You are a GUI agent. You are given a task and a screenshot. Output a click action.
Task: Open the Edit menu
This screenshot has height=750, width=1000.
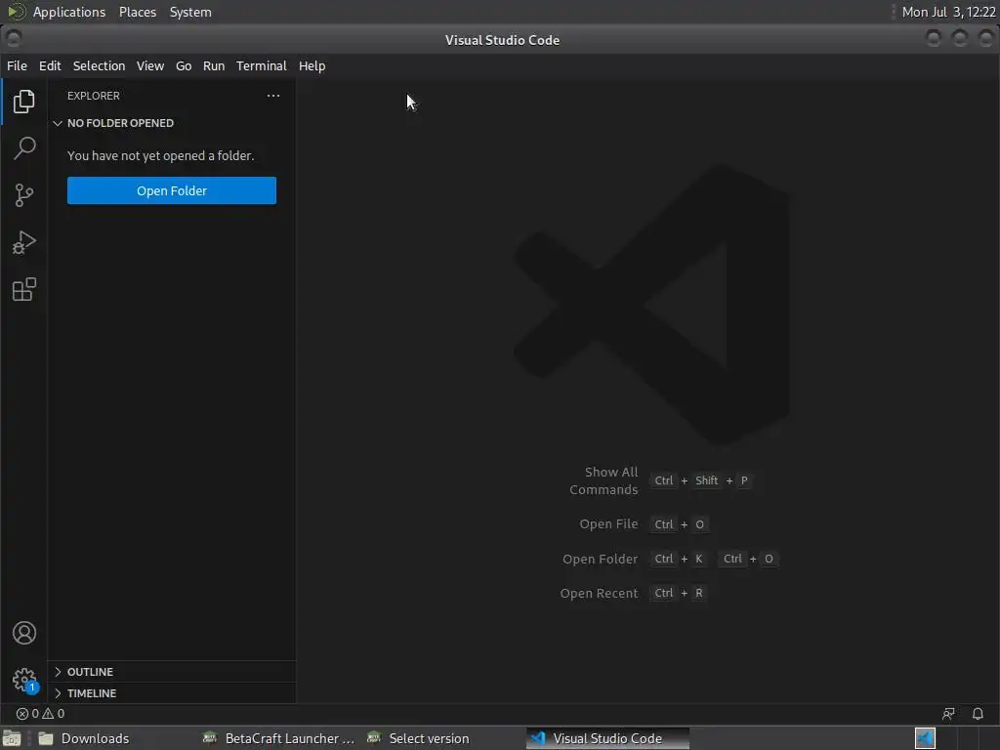pos(50,65)
